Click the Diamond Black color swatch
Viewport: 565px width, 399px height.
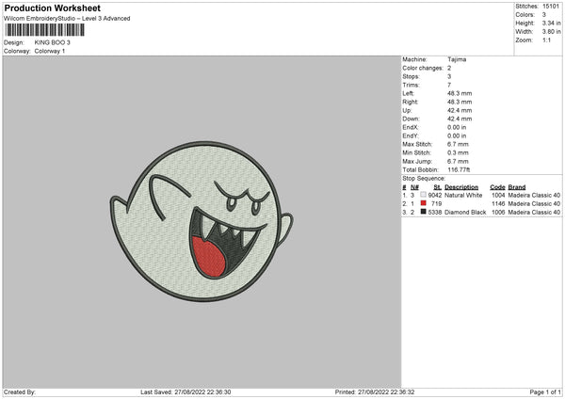click(425, 212)
